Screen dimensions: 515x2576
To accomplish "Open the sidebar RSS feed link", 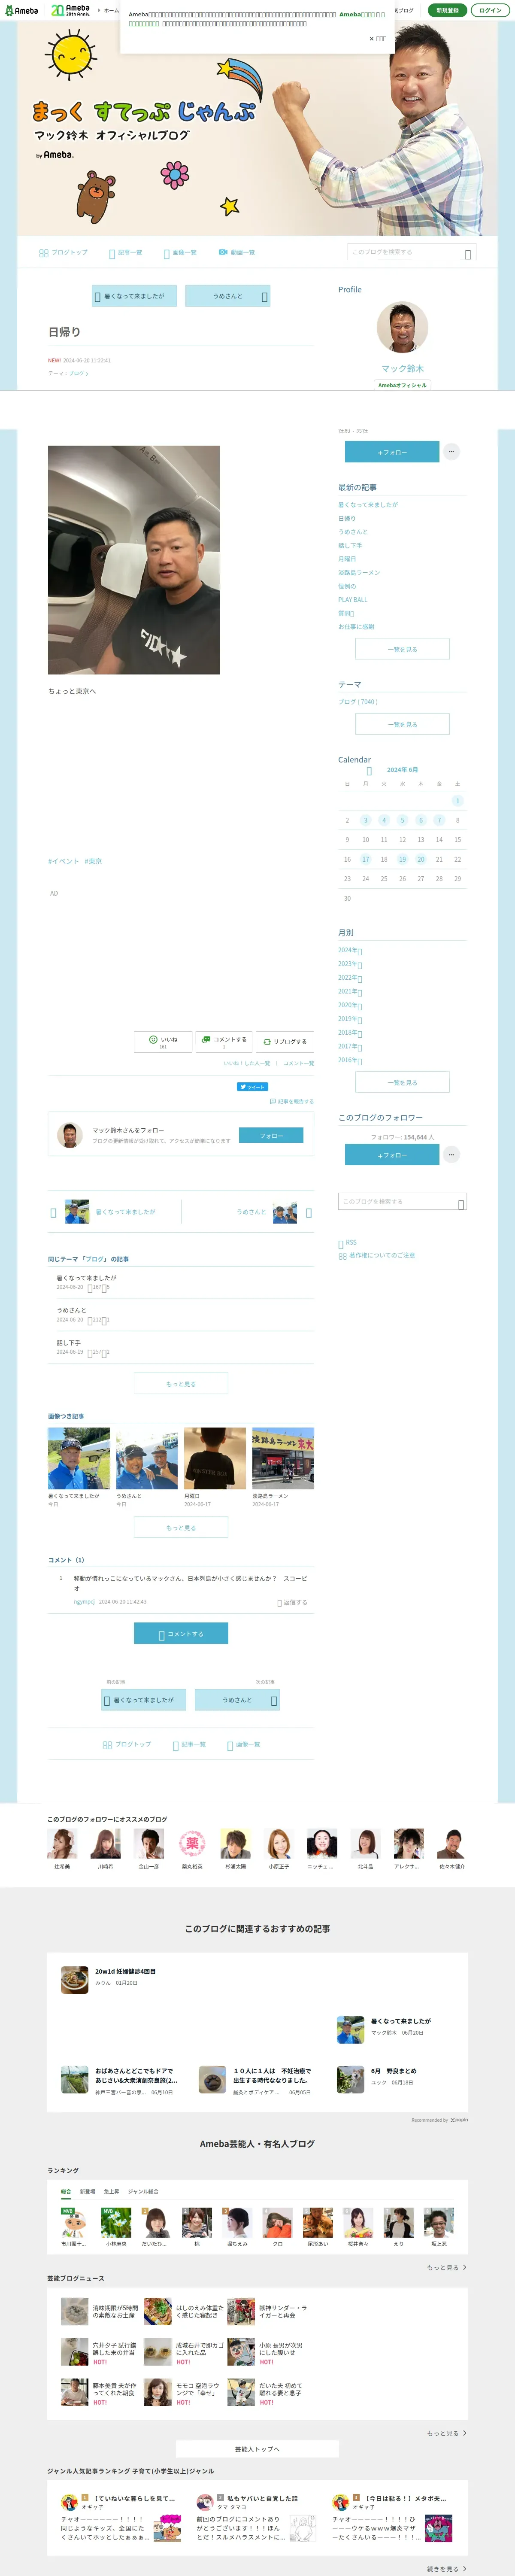I will click(x=348, y=1243).
